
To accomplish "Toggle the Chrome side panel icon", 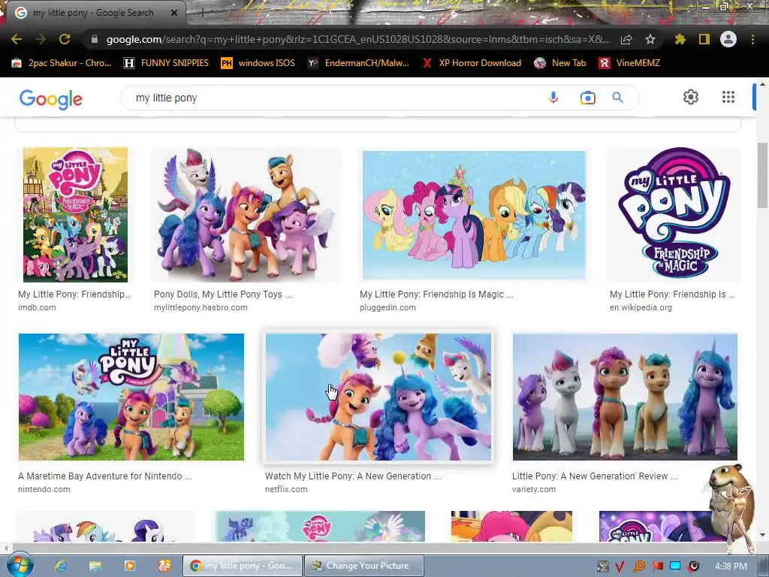I will pyautogui.click(x=704, y=39).
